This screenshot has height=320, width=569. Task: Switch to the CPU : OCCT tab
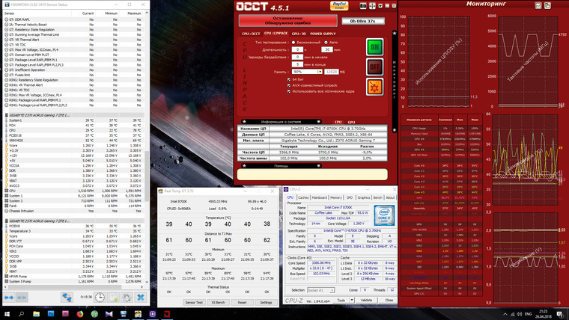pos(251,34)
